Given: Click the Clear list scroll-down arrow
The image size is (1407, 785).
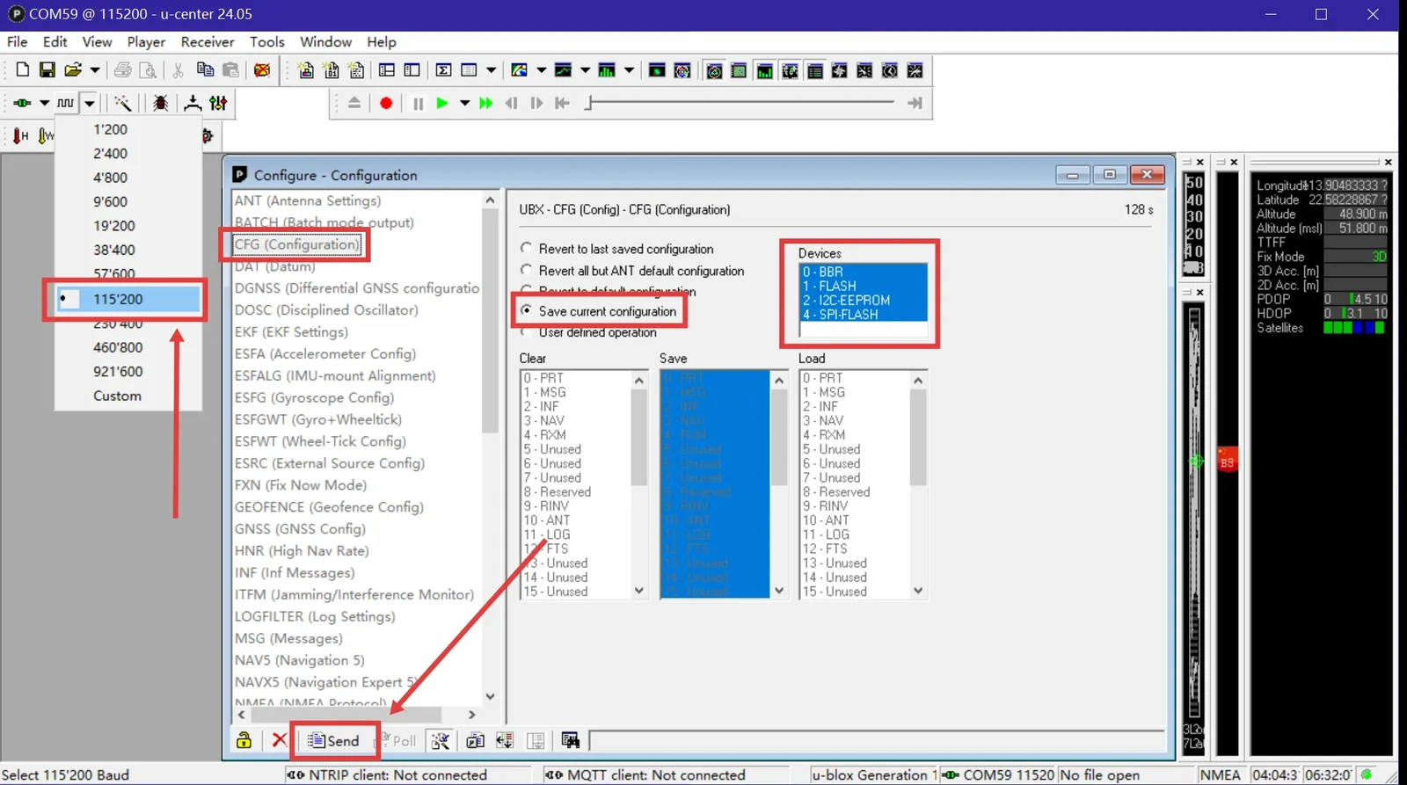Looking at the screenshot, I should point(639,591).
